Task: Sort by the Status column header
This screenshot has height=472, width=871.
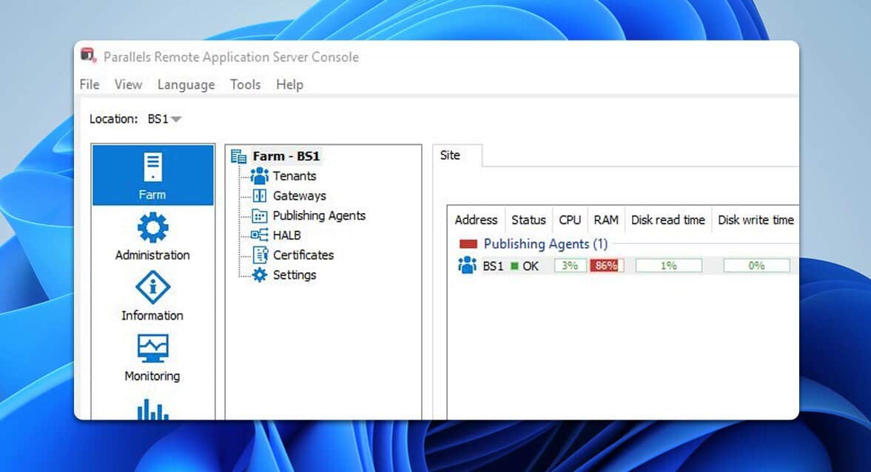Action: [529, 220]
